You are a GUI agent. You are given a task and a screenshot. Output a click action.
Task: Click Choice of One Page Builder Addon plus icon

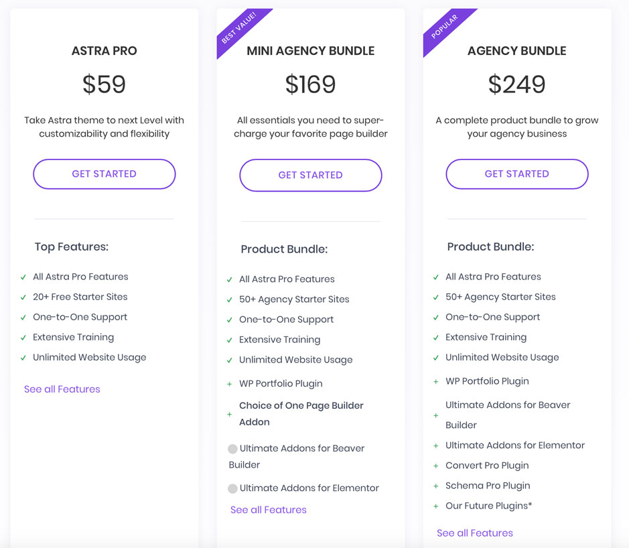point(228,414)
